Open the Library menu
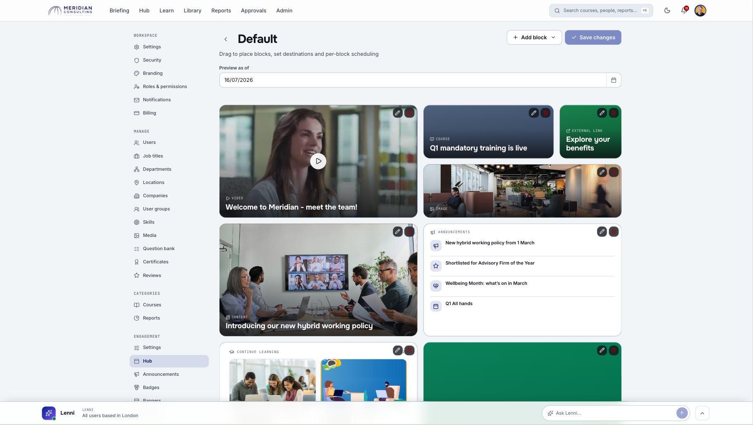 point(193,11)
